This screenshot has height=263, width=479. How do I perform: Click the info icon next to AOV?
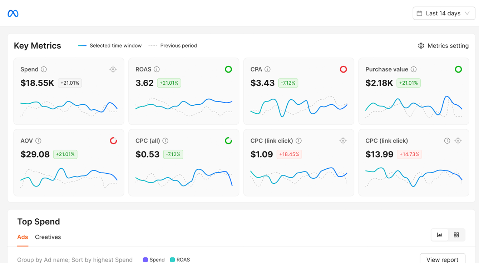pos(38,141)
